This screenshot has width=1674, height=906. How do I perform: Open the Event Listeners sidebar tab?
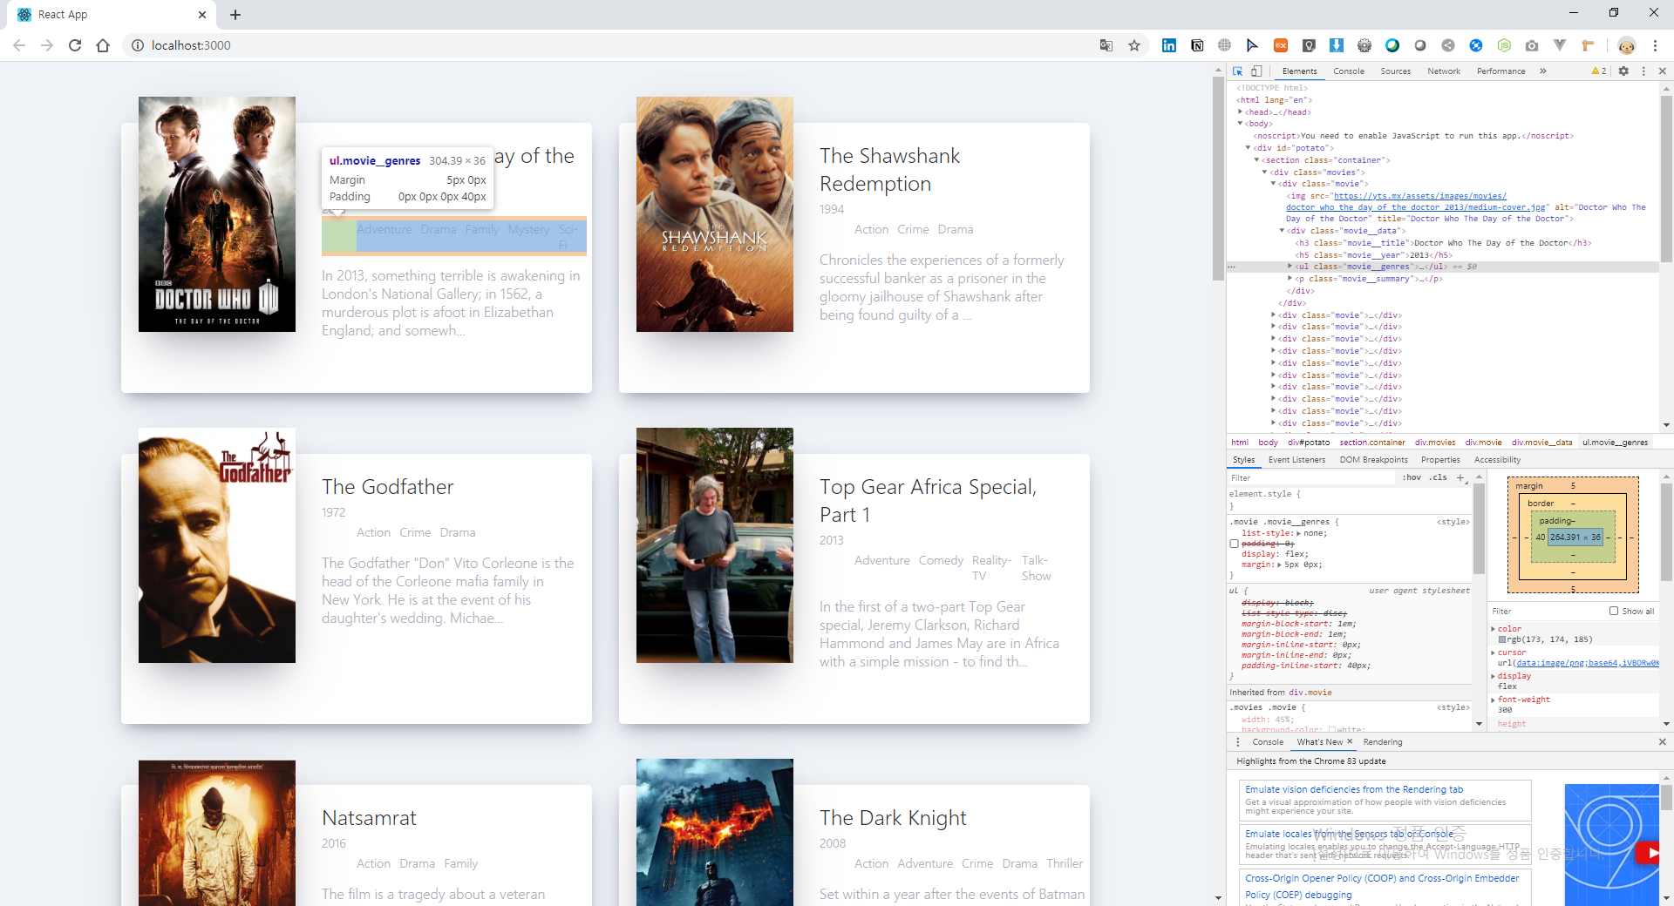click(1296, 460)
